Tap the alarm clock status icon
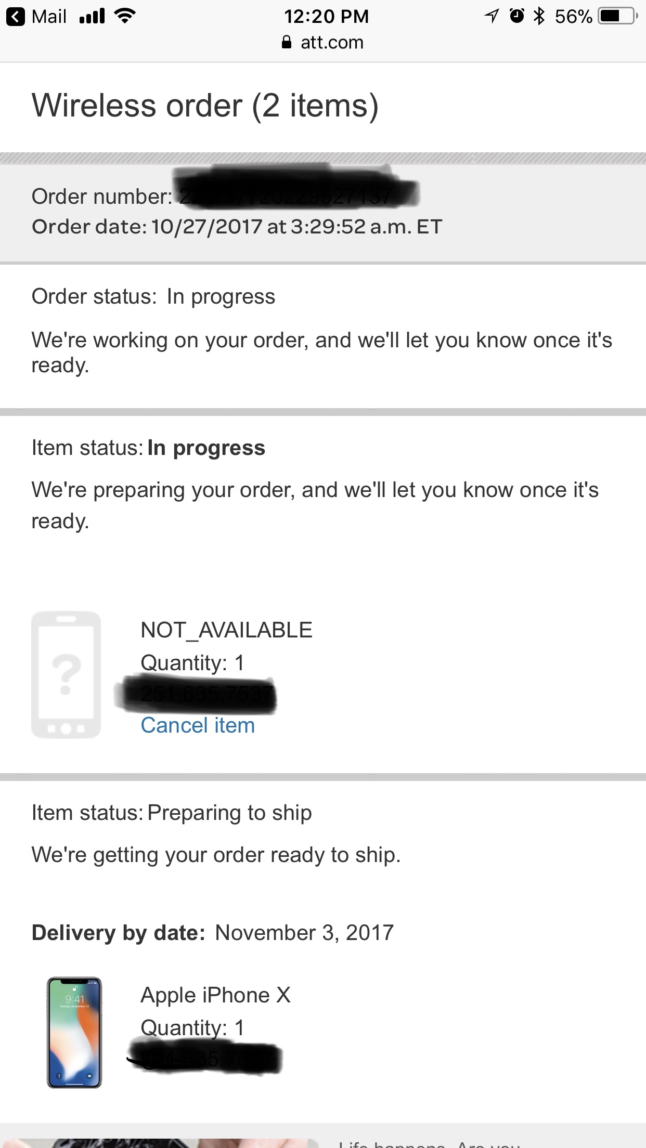 click(x=516, y=16)
